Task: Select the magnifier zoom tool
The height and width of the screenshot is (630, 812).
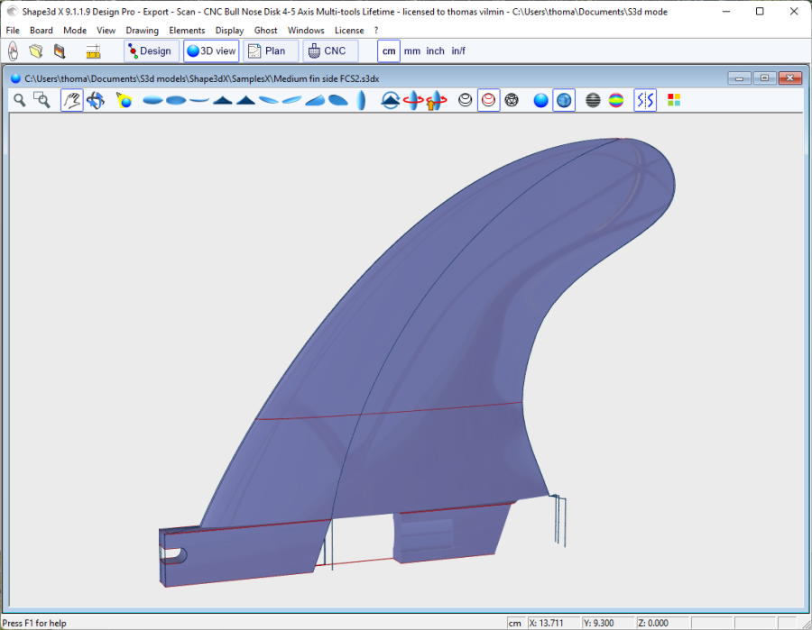Action: [x=20, y=100]
